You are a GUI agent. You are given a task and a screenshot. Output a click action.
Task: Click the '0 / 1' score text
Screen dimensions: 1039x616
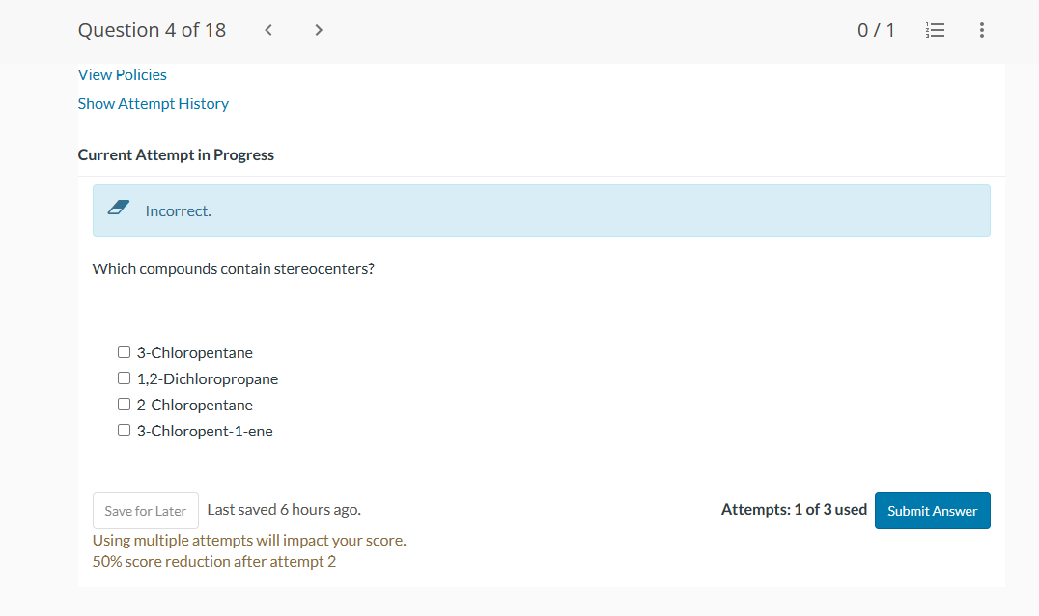pyautogui.click(x=876, y=30)
